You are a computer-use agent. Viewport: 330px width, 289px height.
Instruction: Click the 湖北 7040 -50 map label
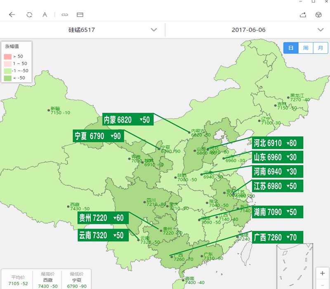coord(219,203)
